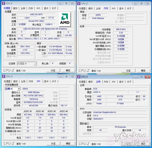Screen dimensions: 152x148
Task: Switch to 缓存 tab in processor window
Action: (15, 8)
